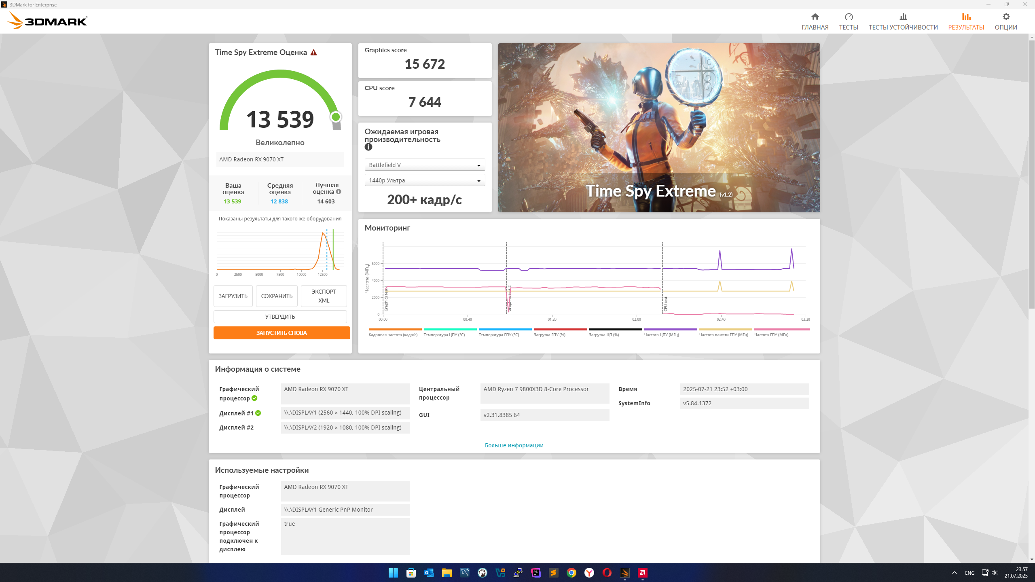Open the Stress Tests tab
The width and height of the screenshot is (1035, 582).
tap(903, 21)
